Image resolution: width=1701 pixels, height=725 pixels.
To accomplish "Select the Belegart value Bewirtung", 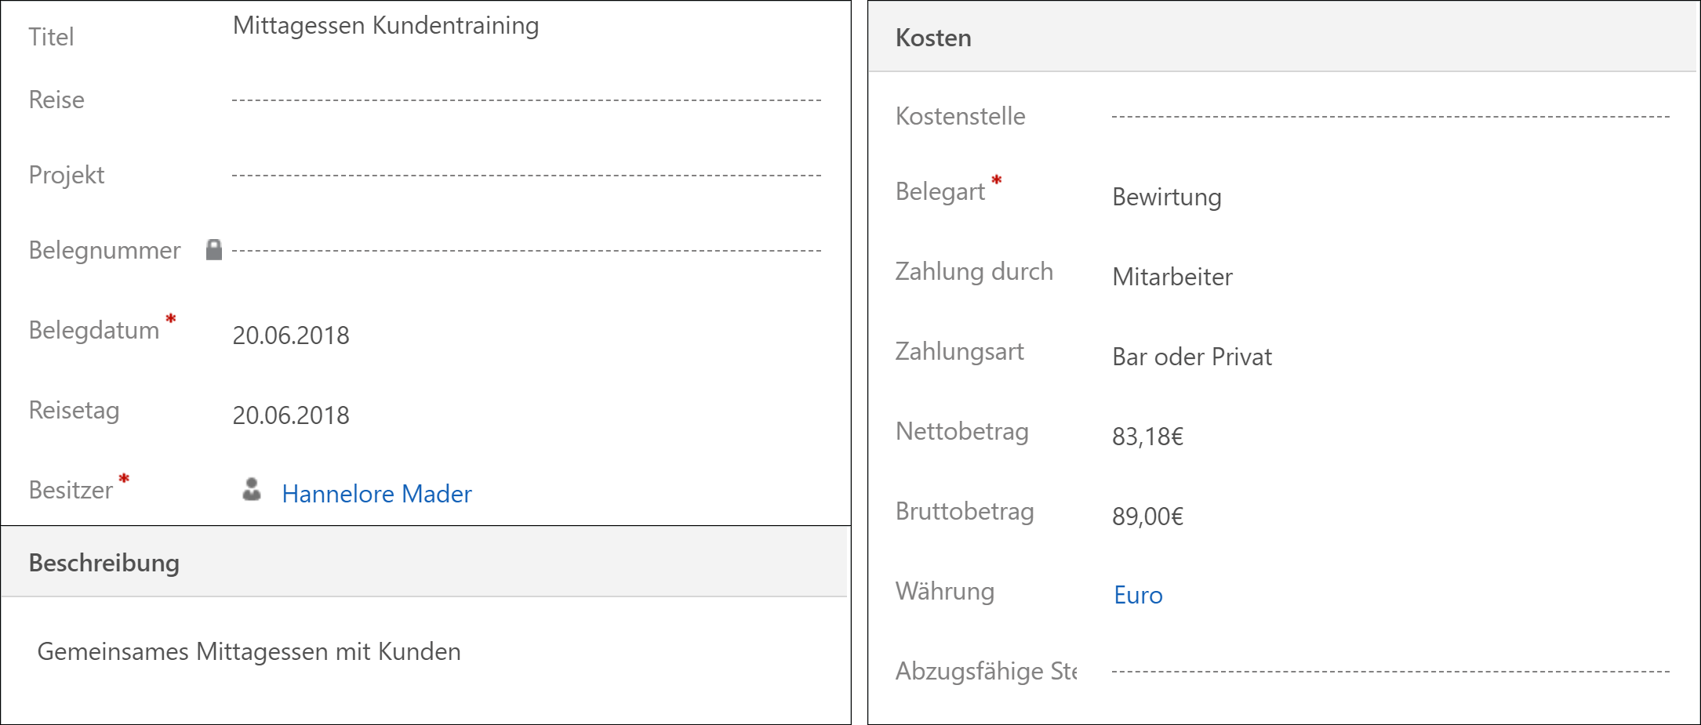I will pyautogui.click(x=1167, y=197).
